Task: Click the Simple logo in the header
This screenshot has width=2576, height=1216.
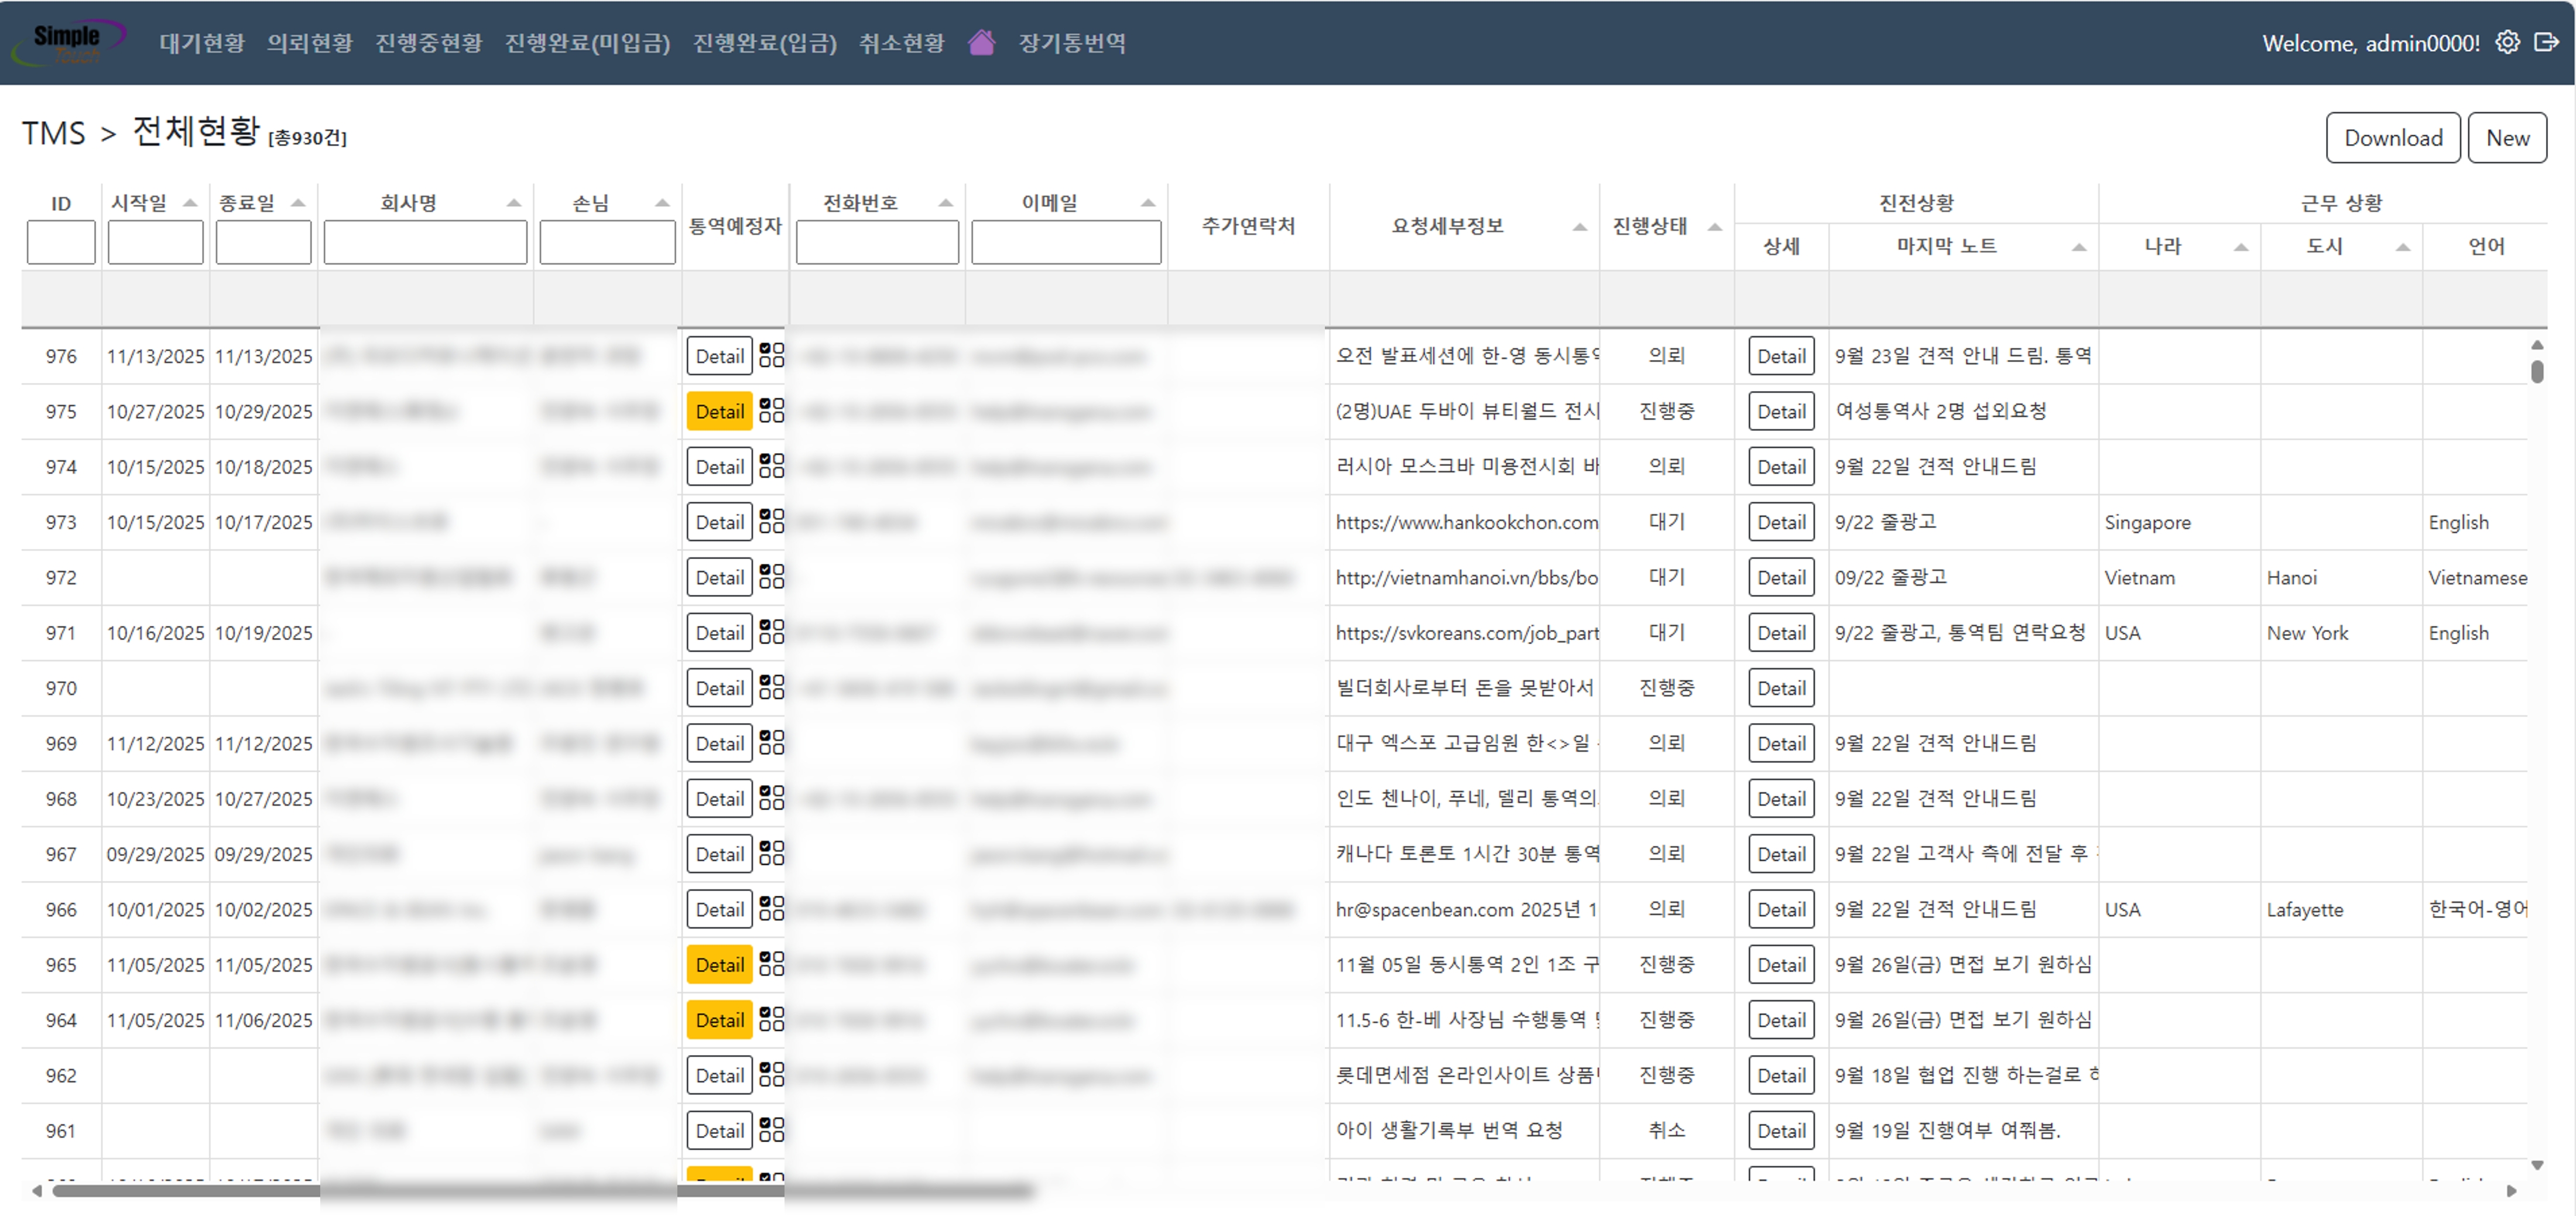Action: (68, 40)
